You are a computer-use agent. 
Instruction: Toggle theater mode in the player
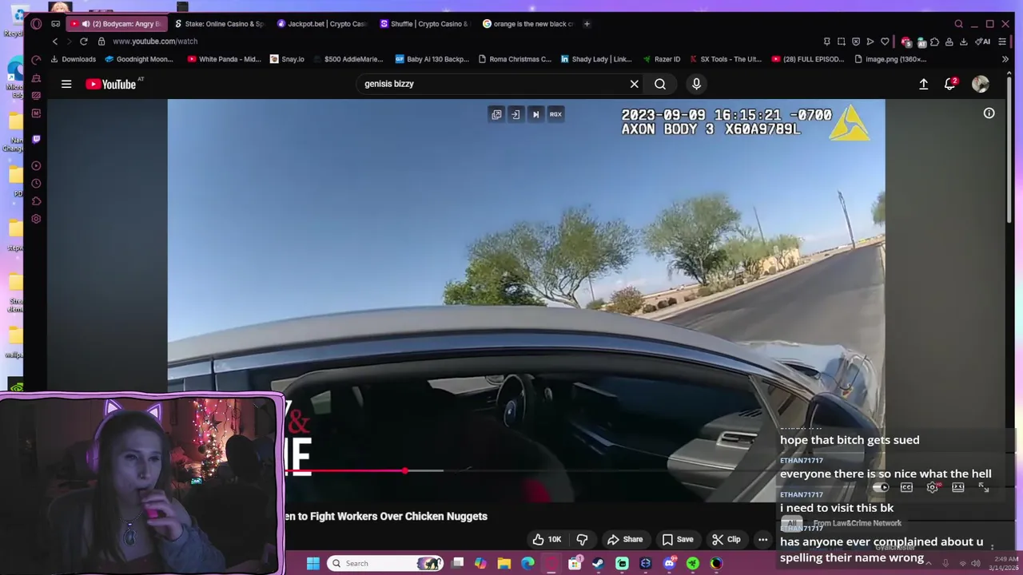pyautogui.click(x=957, y=487)
